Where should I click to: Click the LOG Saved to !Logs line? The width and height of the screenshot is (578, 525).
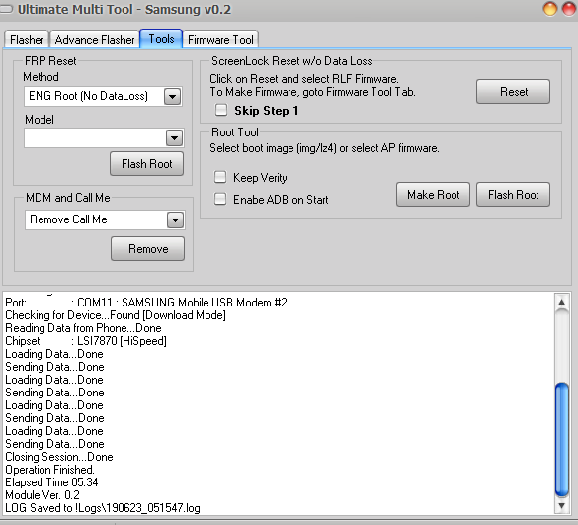tap(103, 508)
